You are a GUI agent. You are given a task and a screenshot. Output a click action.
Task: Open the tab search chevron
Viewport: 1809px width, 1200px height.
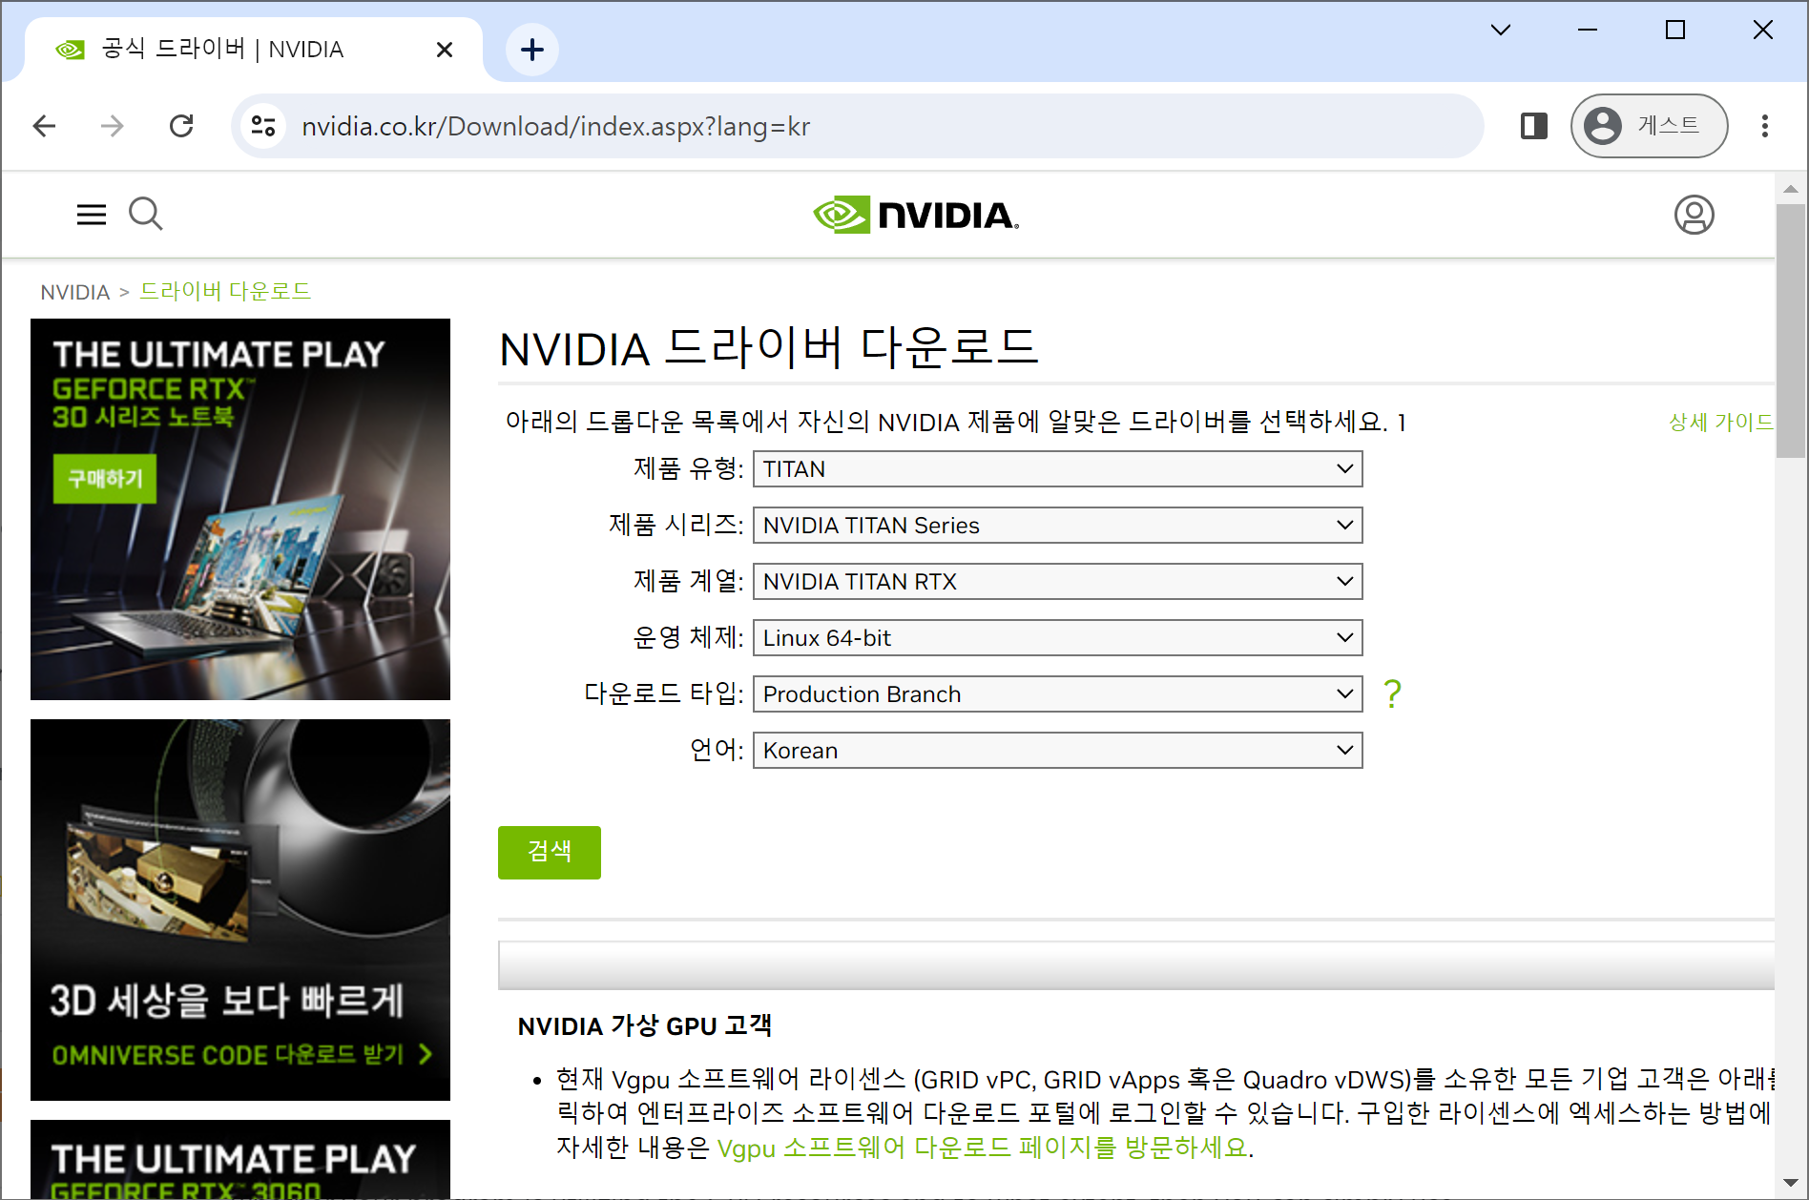[1501, 30]
